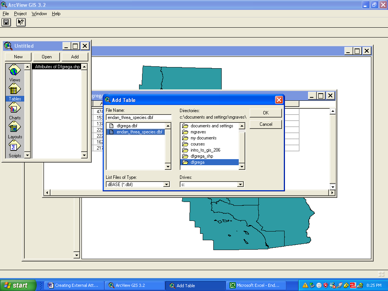Click the documents and settings folder icon
This screenshot has height=291, width=388.
(x=185, y=126)
